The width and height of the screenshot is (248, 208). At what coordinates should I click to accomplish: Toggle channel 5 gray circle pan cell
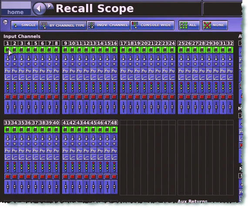coord(35,64)
